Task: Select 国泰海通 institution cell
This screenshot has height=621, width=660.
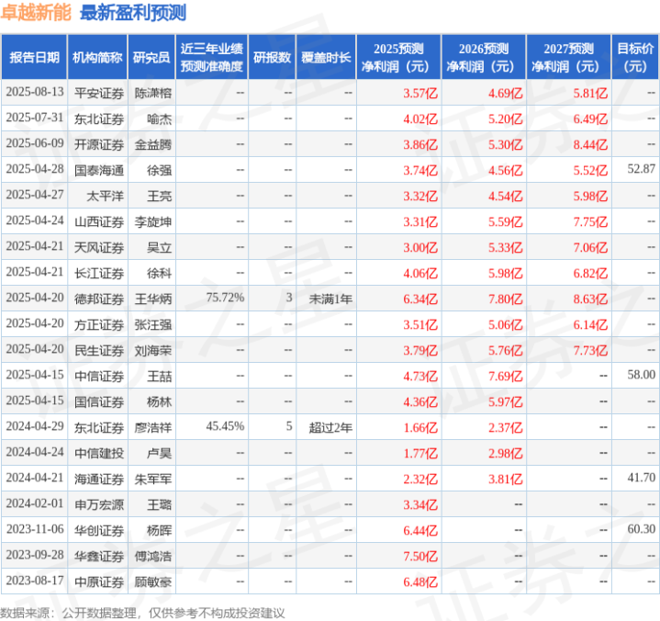Action: click(x=99, y=170)
